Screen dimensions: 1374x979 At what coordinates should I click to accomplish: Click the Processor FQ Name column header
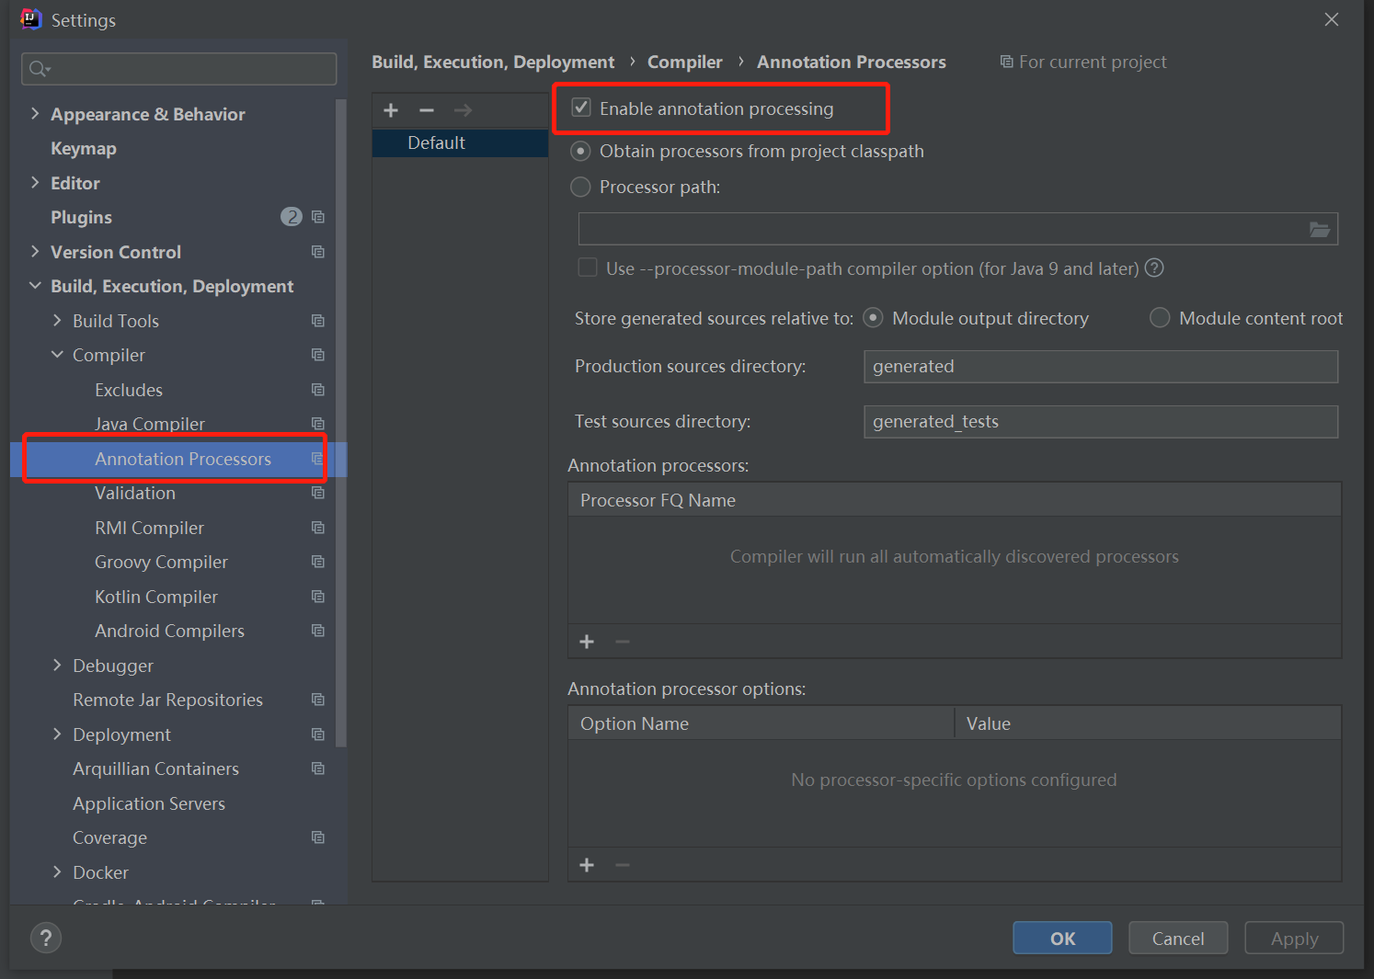pyautogui.click(x=955, y=500)
